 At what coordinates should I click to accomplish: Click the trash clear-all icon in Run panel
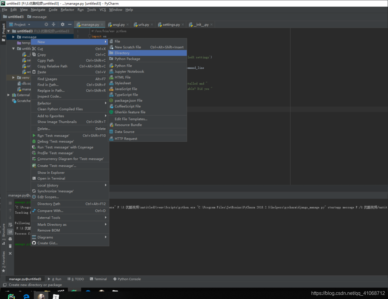(10, 246)
